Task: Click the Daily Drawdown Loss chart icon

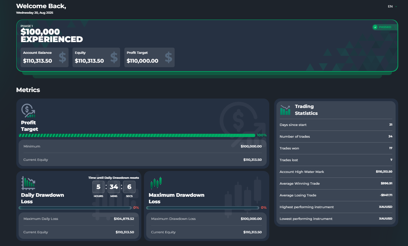Action: (x=28, y=183)
